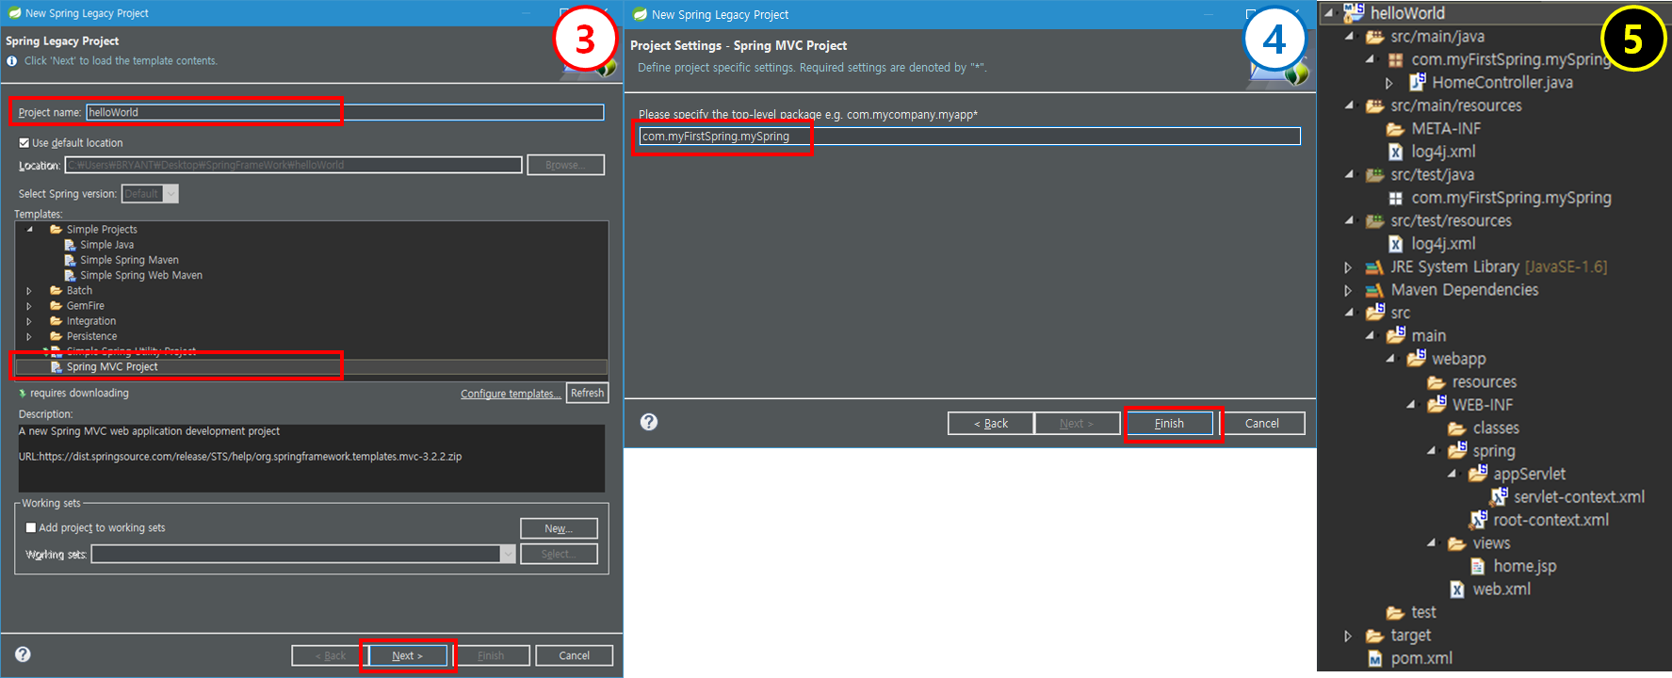Expand the Integration template group

pos(29,321)
